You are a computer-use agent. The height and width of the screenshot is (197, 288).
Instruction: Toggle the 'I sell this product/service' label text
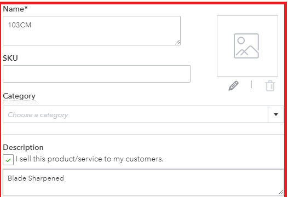click(90, 159)
